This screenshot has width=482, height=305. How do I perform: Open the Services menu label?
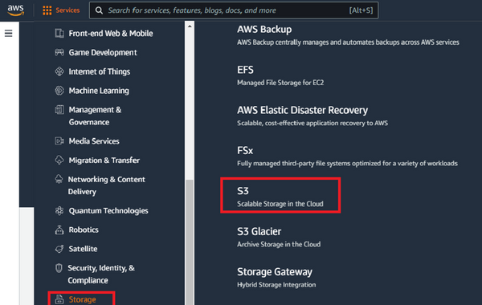(67, 10)
